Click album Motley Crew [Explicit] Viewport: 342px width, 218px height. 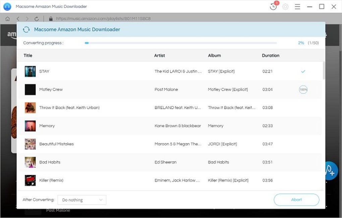[x=228, y=90]
